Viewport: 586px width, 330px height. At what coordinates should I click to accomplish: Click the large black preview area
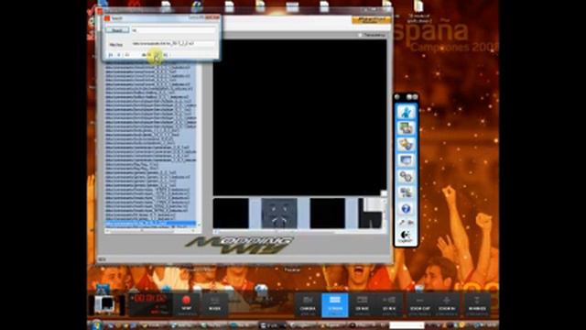click(299, 117)
